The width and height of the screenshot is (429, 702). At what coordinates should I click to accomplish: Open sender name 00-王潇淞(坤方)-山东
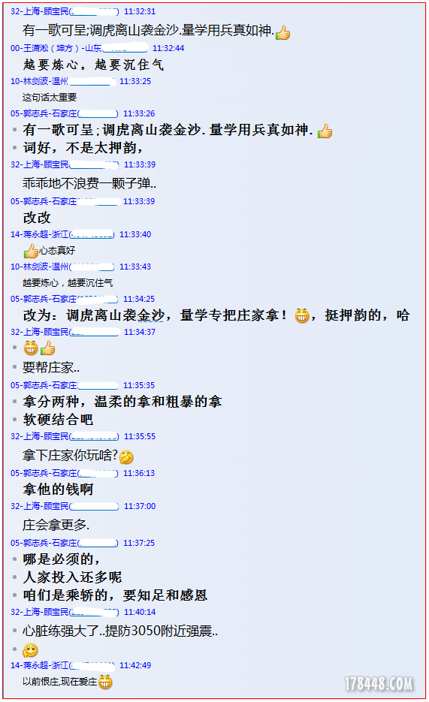pos(56,48)
